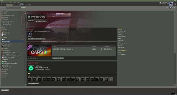Click the green crown achievement icon
177x95 pixels.
pyautogui.click(x=31, y=68)
